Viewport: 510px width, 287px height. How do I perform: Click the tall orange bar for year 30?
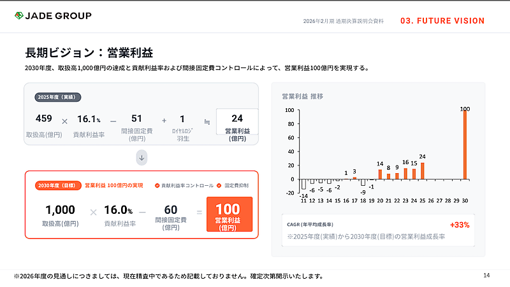465,145
